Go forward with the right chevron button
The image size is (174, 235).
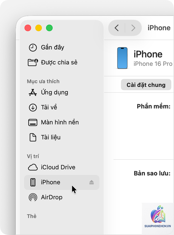tap(133, 28)
